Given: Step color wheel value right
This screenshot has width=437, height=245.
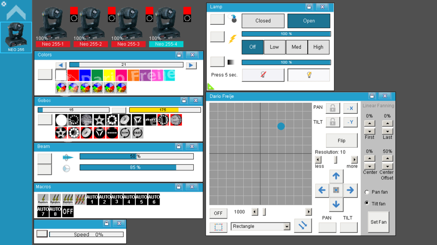Looking at the screenshot, I should 191,65.
